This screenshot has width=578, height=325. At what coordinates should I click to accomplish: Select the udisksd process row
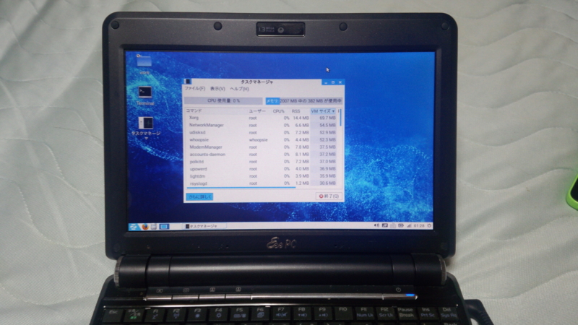pyautogui.click(x=261, y=133)
